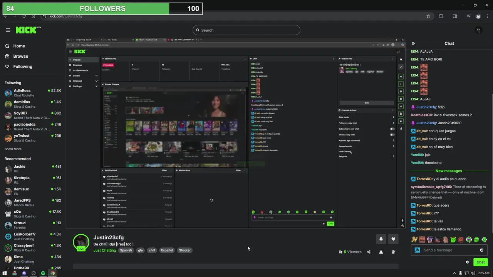Screen dimensions: 493x277
Task: Open the Home page
Action: [x=15, y=46]
